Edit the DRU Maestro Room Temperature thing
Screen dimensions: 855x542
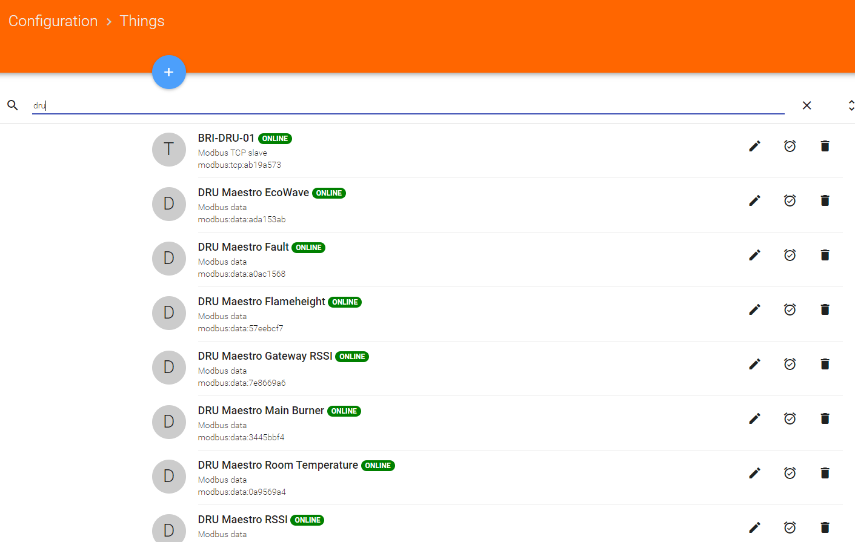[754, 473]
